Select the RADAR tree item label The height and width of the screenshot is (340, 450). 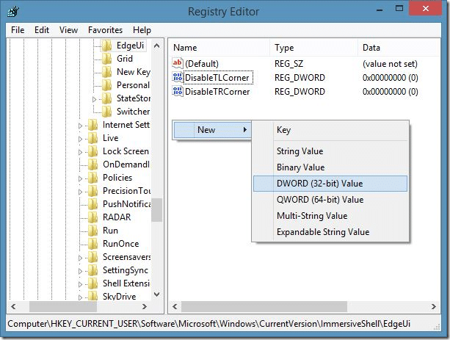click(117, 217)
